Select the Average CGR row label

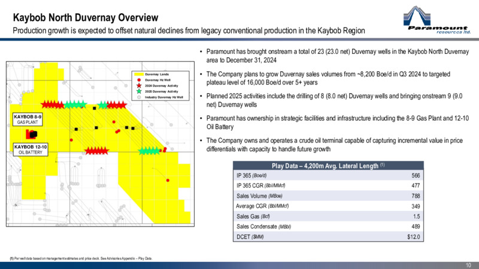[x=262, y=206]
